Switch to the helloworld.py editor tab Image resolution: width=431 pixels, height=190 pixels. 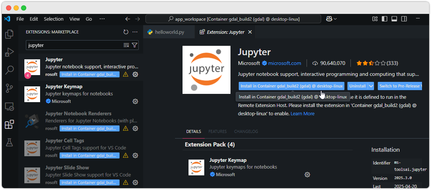(169, 32)
